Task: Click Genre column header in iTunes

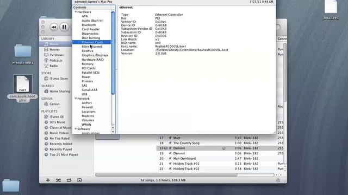Action: click(x=282, y=38)
